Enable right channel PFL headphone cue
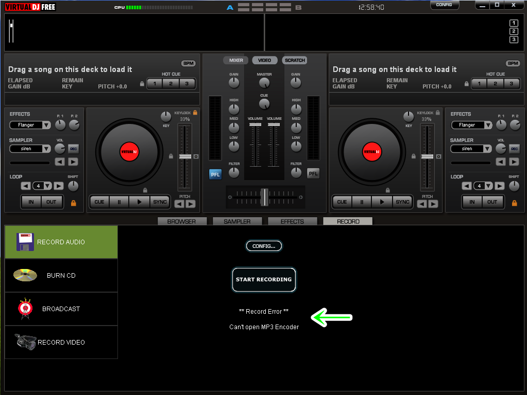Screen dimensions: 527x395 coord(313,173)
